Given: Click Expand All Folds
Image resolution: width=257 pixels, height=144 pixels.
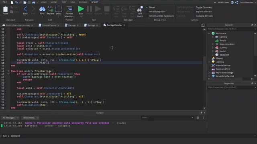Looking at the screenshot, I should (x=204, y=12).
